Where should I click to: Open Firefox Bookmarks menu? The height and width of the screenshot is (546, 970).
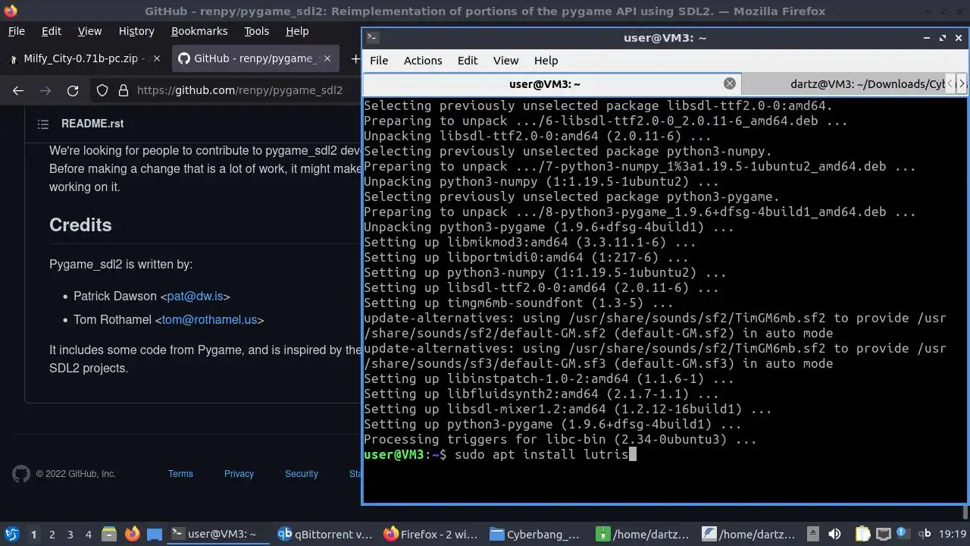[x=199, y=31]
